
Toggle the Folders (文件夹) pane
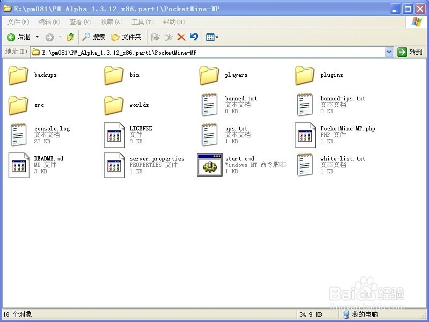click(127, 36)
